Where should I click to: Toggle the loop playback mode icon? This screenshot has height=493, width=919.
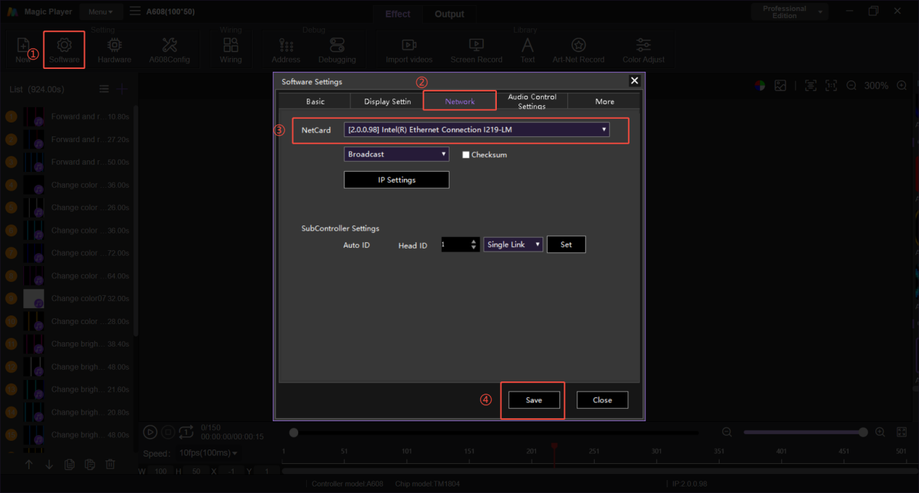(x=186, y=432)
